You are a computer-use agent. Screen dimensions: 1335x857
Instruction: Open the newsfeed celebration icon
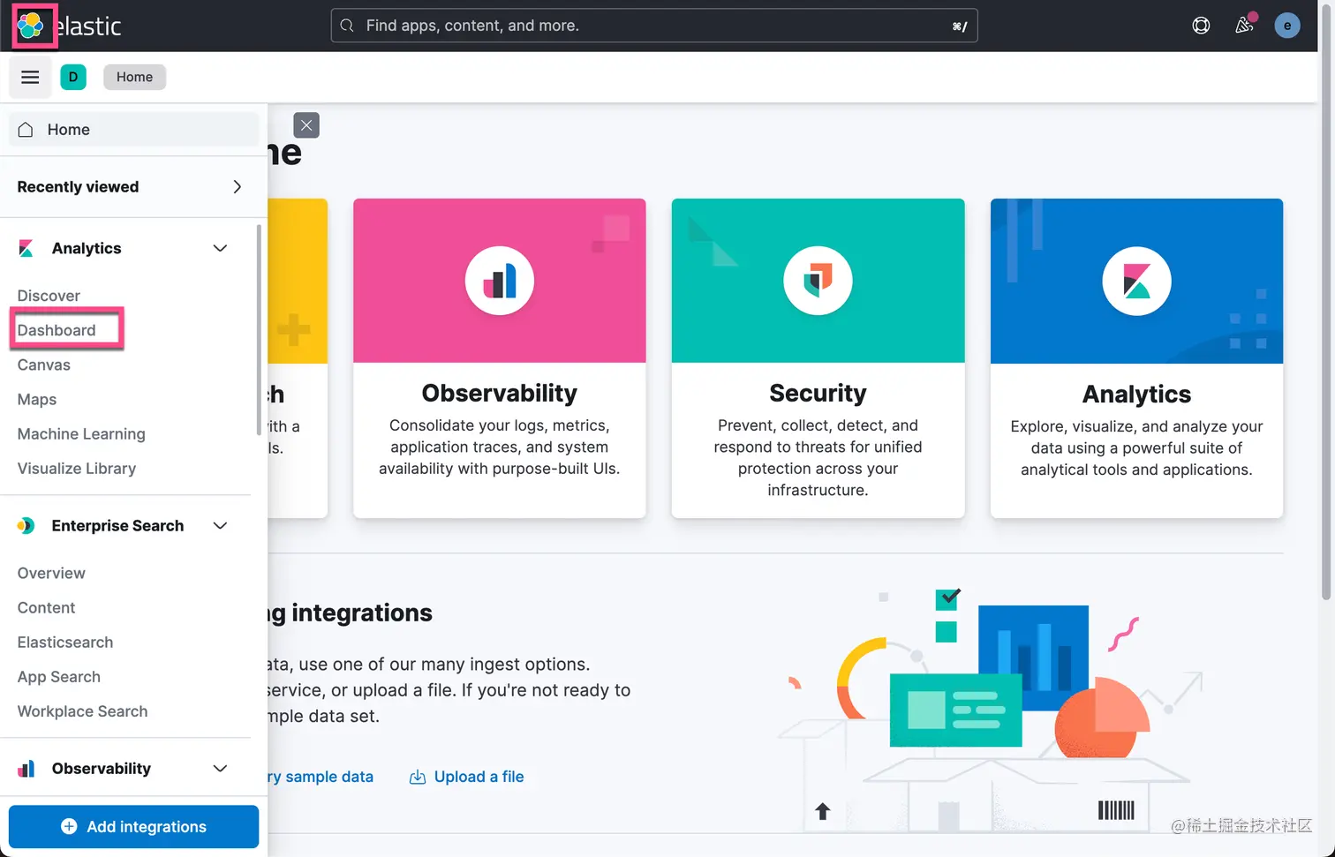[1244, 26]
